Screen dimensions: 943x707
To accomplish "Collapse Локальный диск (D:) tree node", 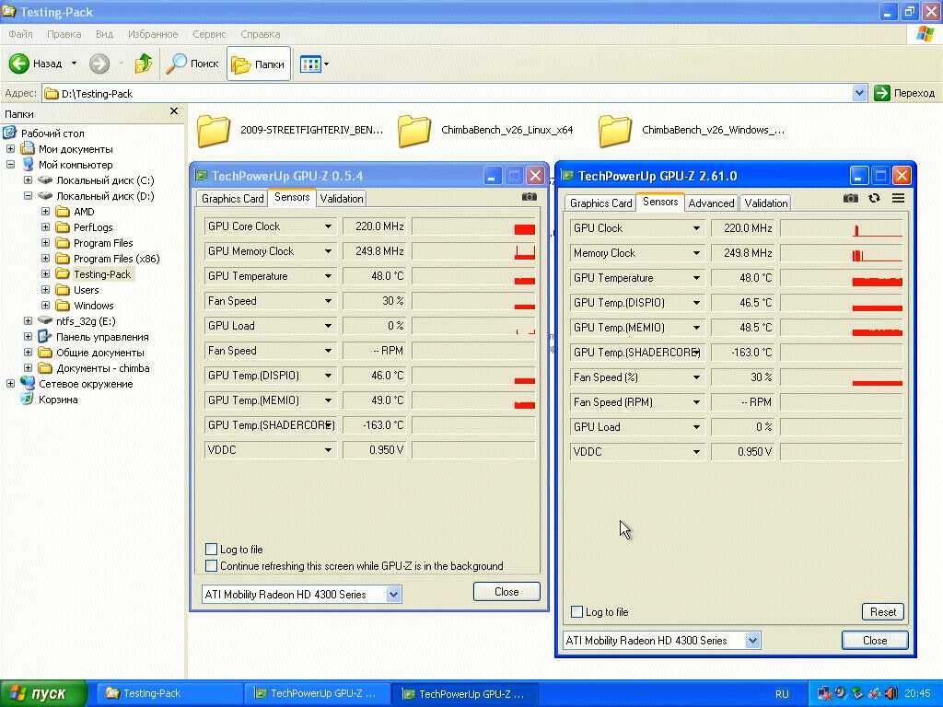I will (x=28, y=195).
